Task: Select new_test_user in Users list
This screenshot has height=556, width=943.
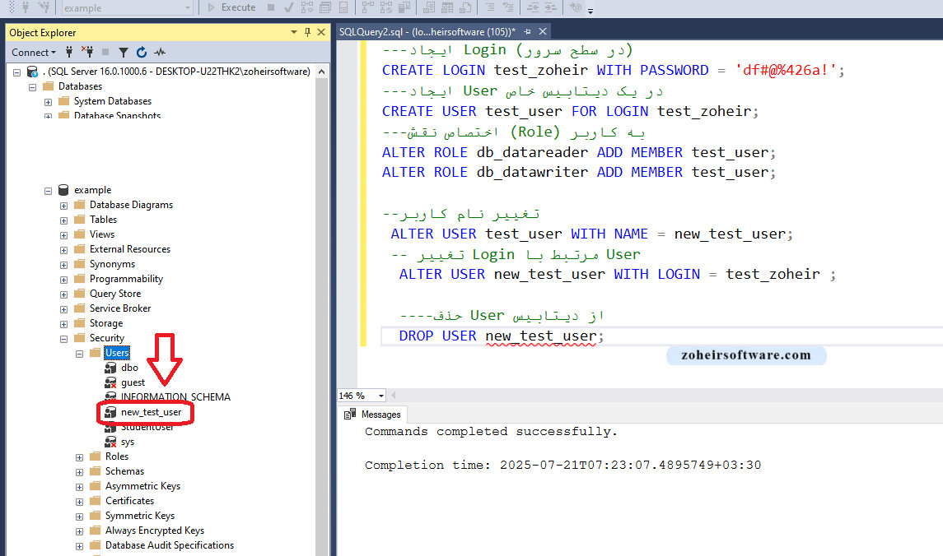Action: [151, 412]
